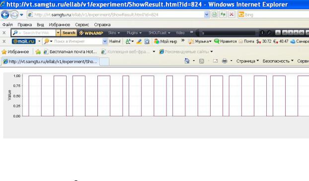This screenshot has height=181, width=309.
Task: Click the Video item on Winamp toolbar
Action: pyautogui.click(x=180, y=33)
